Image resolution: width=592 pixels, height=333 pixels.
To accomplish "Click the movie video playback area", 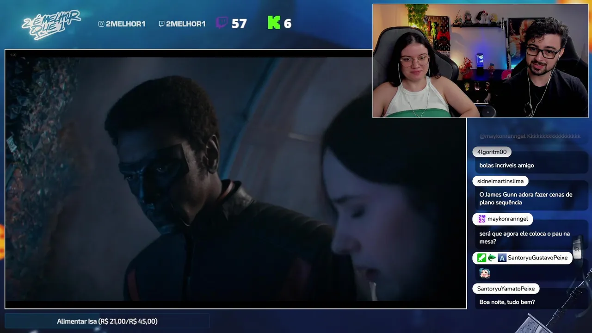I will (235, 179).
